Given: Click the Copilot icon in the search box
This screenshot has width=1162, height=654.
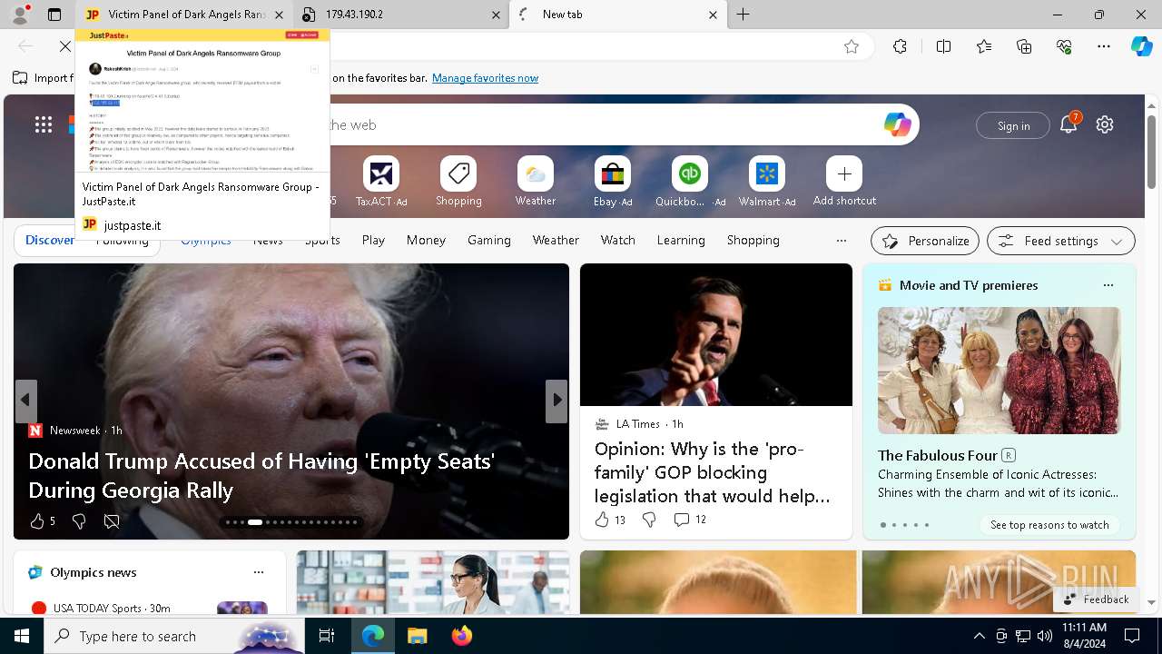Looking at the screenshot, I should coord(897,124).
